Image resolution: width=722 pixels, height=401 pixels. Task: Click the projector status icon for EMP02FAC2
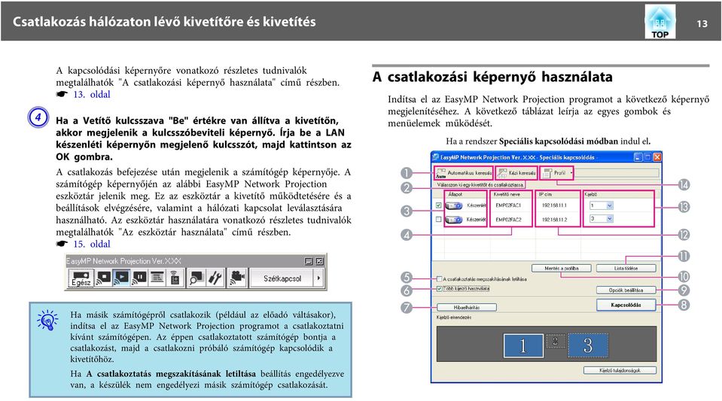point(454,220)
